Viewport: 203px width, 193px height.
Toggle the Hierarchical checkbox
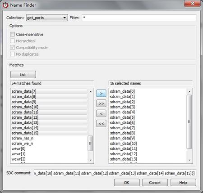pos(12,41)
